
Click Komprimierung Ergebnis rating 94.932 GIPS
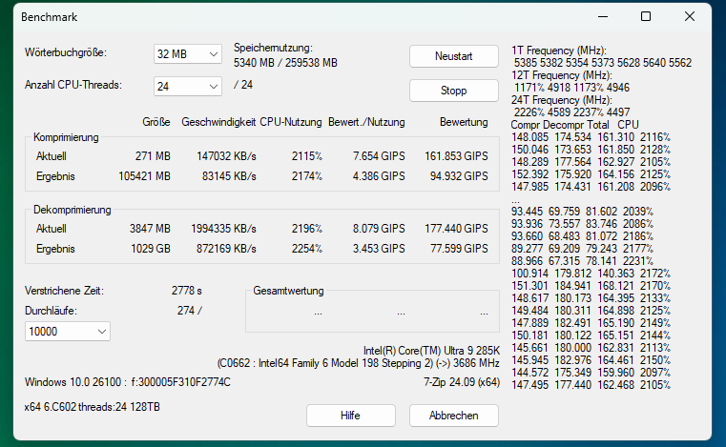(x=459, y=175)
